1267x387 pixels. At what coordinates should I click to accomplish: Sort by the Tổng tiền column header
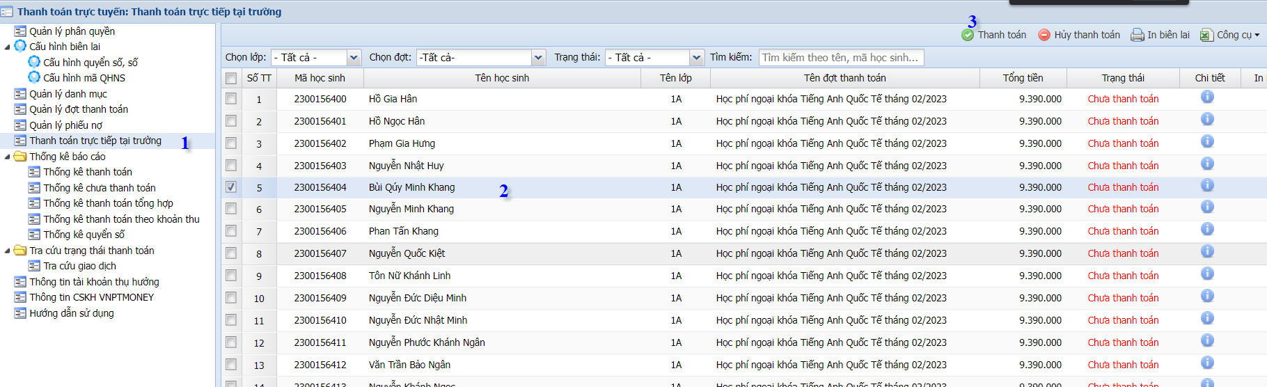[1022, 78]
